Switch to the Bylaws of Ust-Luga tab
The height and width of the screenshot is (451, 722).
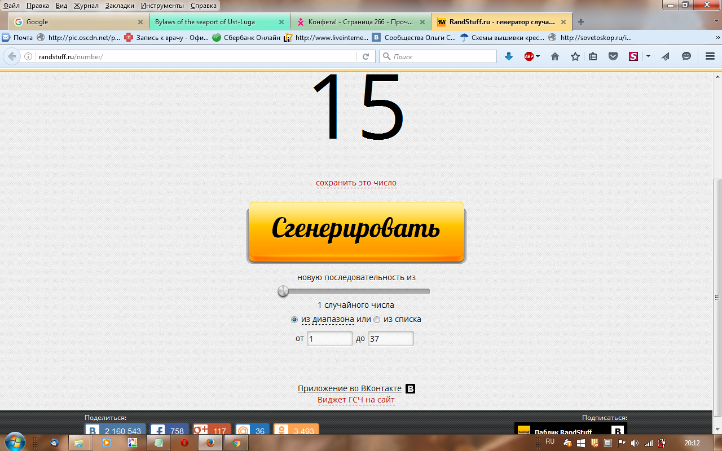(217, 22)
